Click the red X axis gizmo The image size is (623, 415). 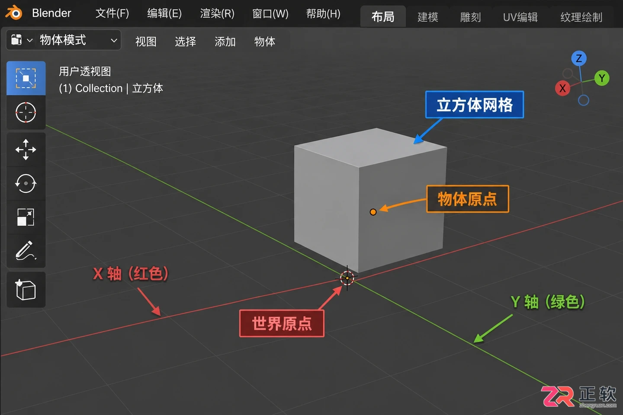(x=562, y=88)
